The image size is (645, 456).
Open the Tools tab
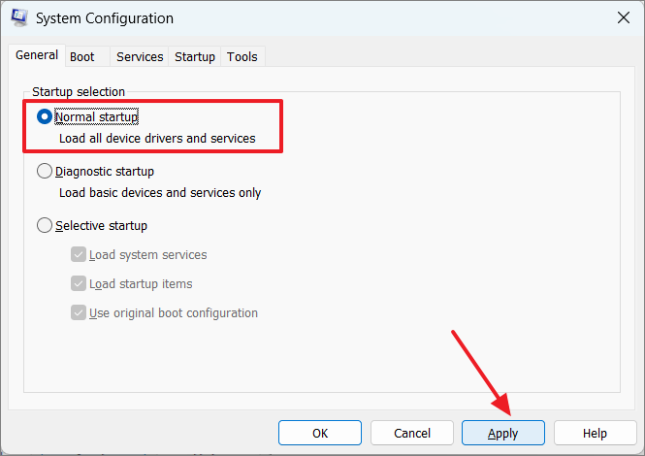pos(242,57)
